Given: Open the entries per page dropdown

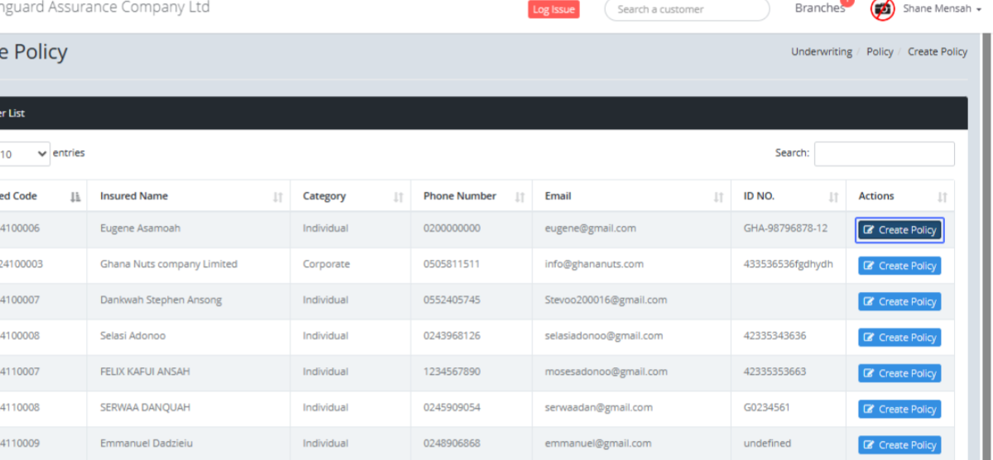Looking at the screenshot, I should [x=25, y=154].
